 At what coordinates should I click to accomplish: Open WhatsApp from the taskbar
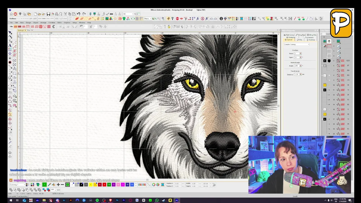[157, 200]
